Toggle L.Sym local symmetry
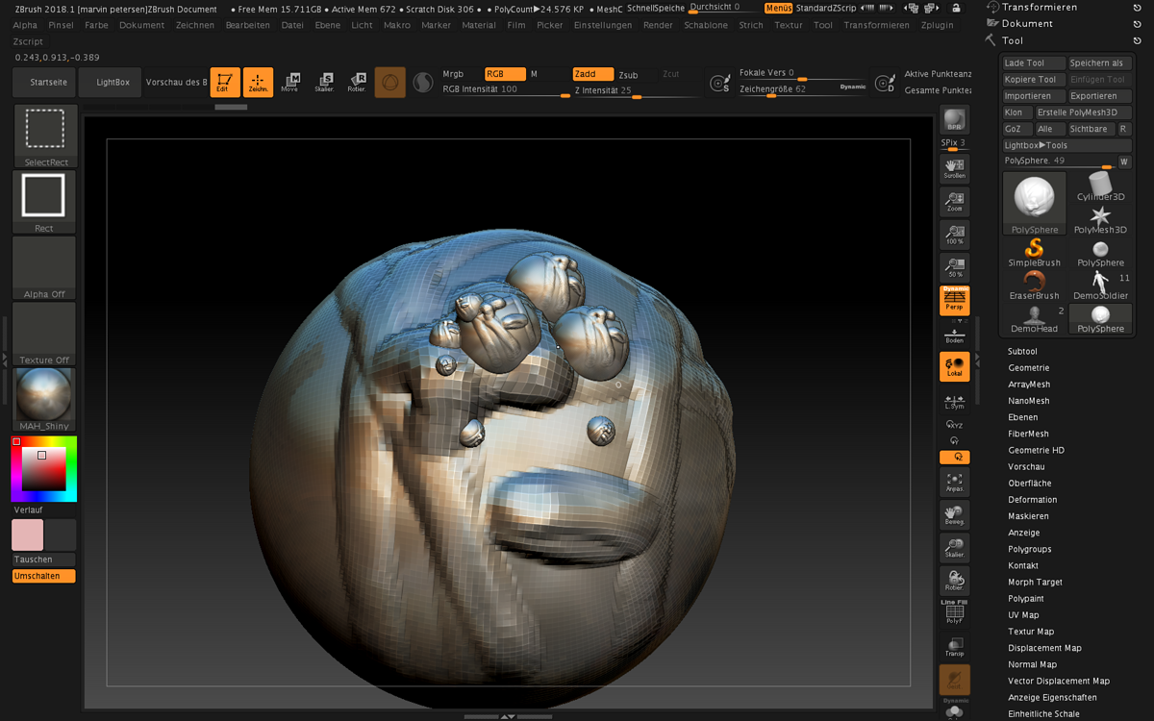Viewport: 1154px width, 721px height. point(954,402)
